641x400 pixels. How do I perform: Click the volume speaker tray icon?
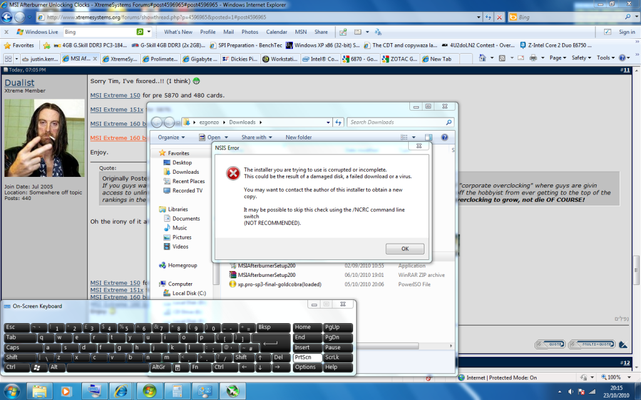coord(570,392)
